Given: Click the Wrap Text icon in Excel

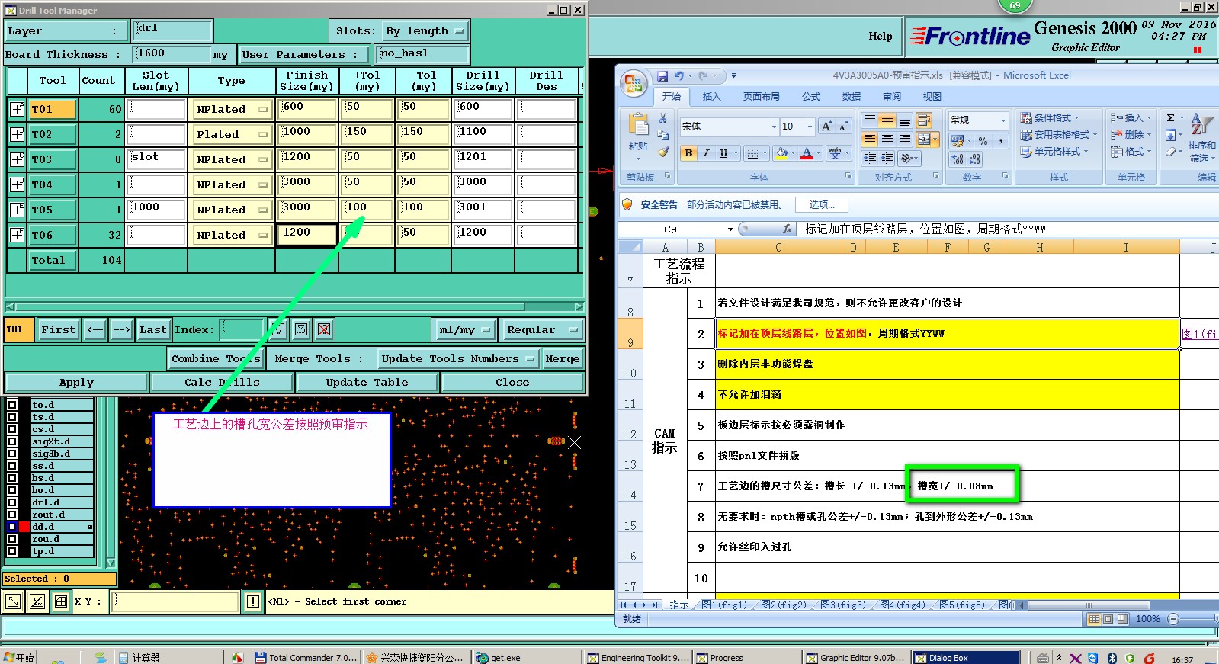Looking at the screenshot, I should coord(924,120).
